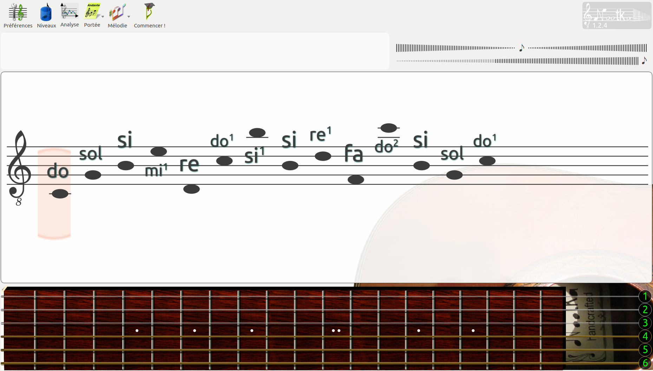Select guitar string number 5
653x371 pixels.
(645, 350)
